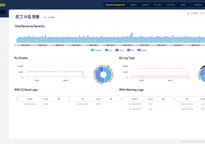Image resolution: width=205 pixels, height=144 pixels.
Task: Click the chart icon in the Critical Logs VM table
Action: (x=111, y=99)
